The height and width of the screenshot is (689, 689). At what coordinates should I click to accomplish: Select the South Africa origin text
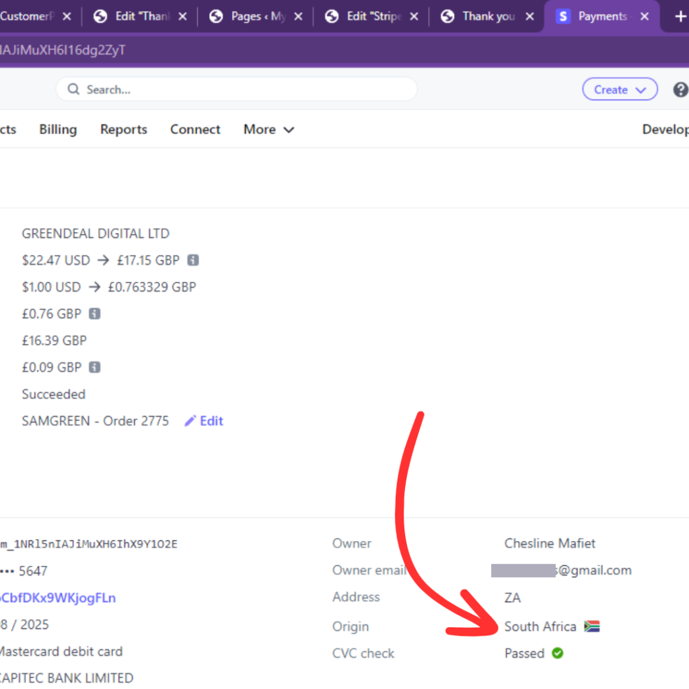tap(540, 626)
